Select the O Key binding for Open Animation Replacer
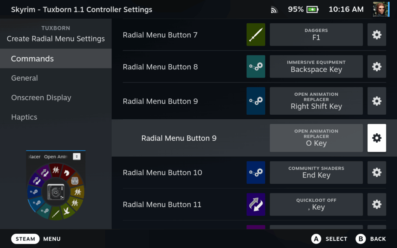This screenshot has width=397, height=248. [316, 138]
